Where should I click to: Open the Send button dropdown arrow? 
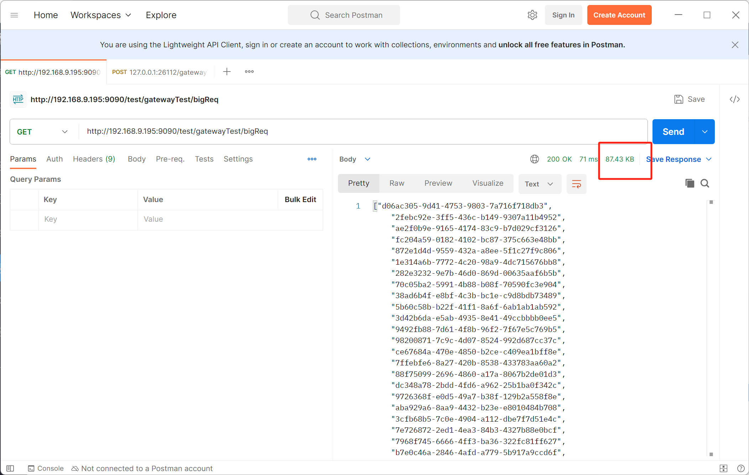(x=704, y=132)
